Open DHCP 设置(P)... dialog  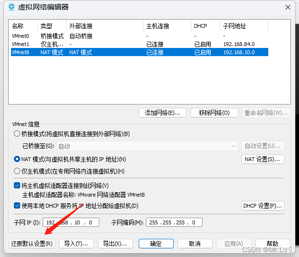(x=263, y=206)
